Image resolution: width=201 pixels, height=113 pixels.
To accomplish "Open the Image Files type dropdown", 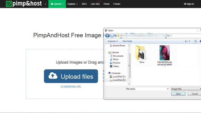I will tap(186, 89).
